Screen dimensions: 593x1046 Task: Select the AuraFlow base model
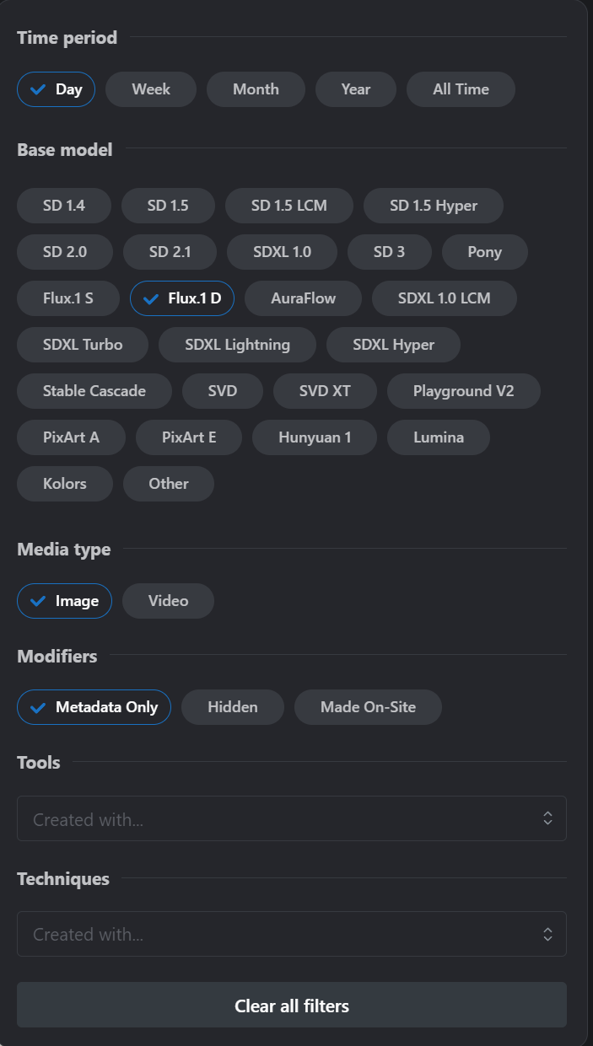[303, 298]
